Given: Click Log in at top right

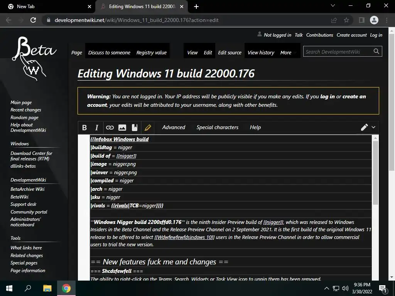Looking at the screenshot, I should click(376, 35).
